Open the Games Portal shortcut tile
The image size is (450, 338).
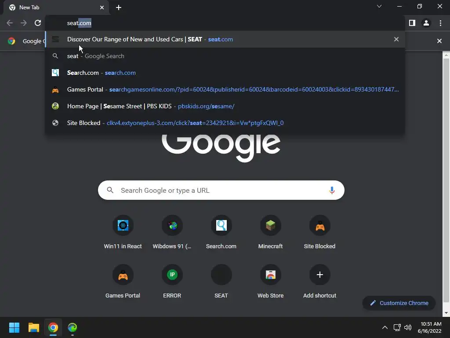[x=123, y=282]
